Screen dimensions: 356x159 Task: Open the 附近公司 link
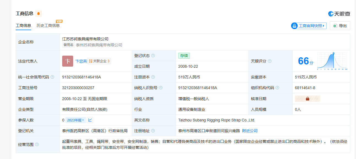[x=250, y=131]
